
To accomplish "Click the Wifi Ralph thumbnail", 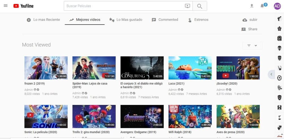I will pyautogui.click(x=190, y=117).
